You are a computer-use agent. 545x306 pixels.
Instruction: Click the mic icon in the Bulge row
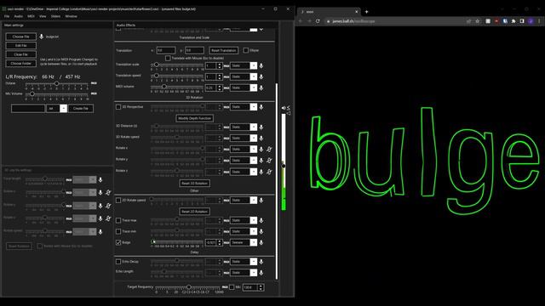pyautogui.click(x=261, y=242)
